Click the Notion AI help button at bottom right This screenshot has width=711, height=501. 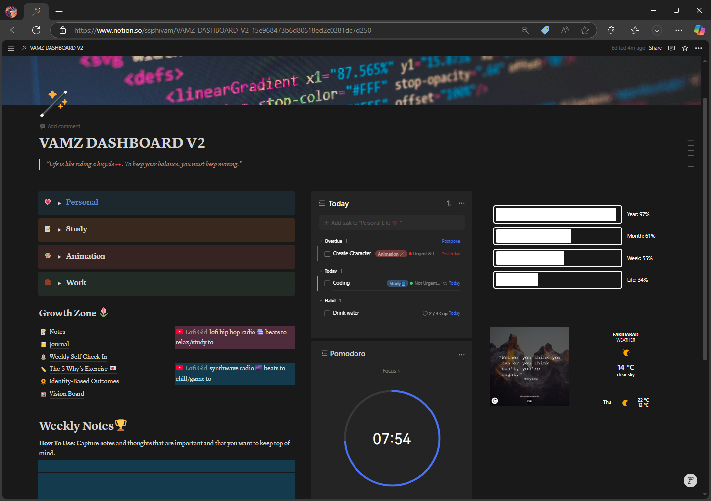[x=690, y=480]
